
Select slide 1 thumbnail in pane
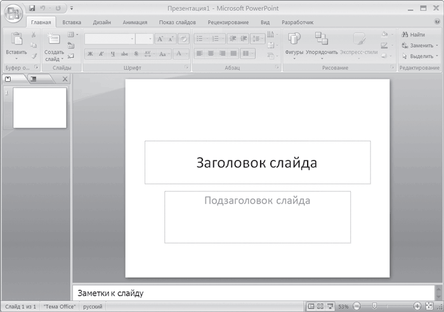39,108
